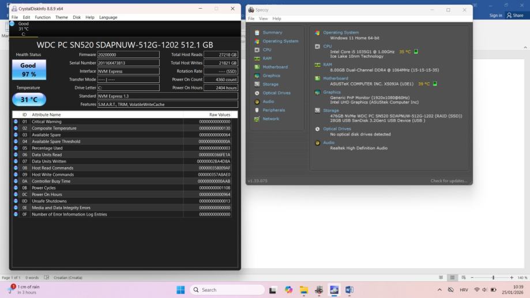Open File Explorer from the taskbar
Image resolution: width=530 pixels, height=298 pixels.
coord(303,290)
